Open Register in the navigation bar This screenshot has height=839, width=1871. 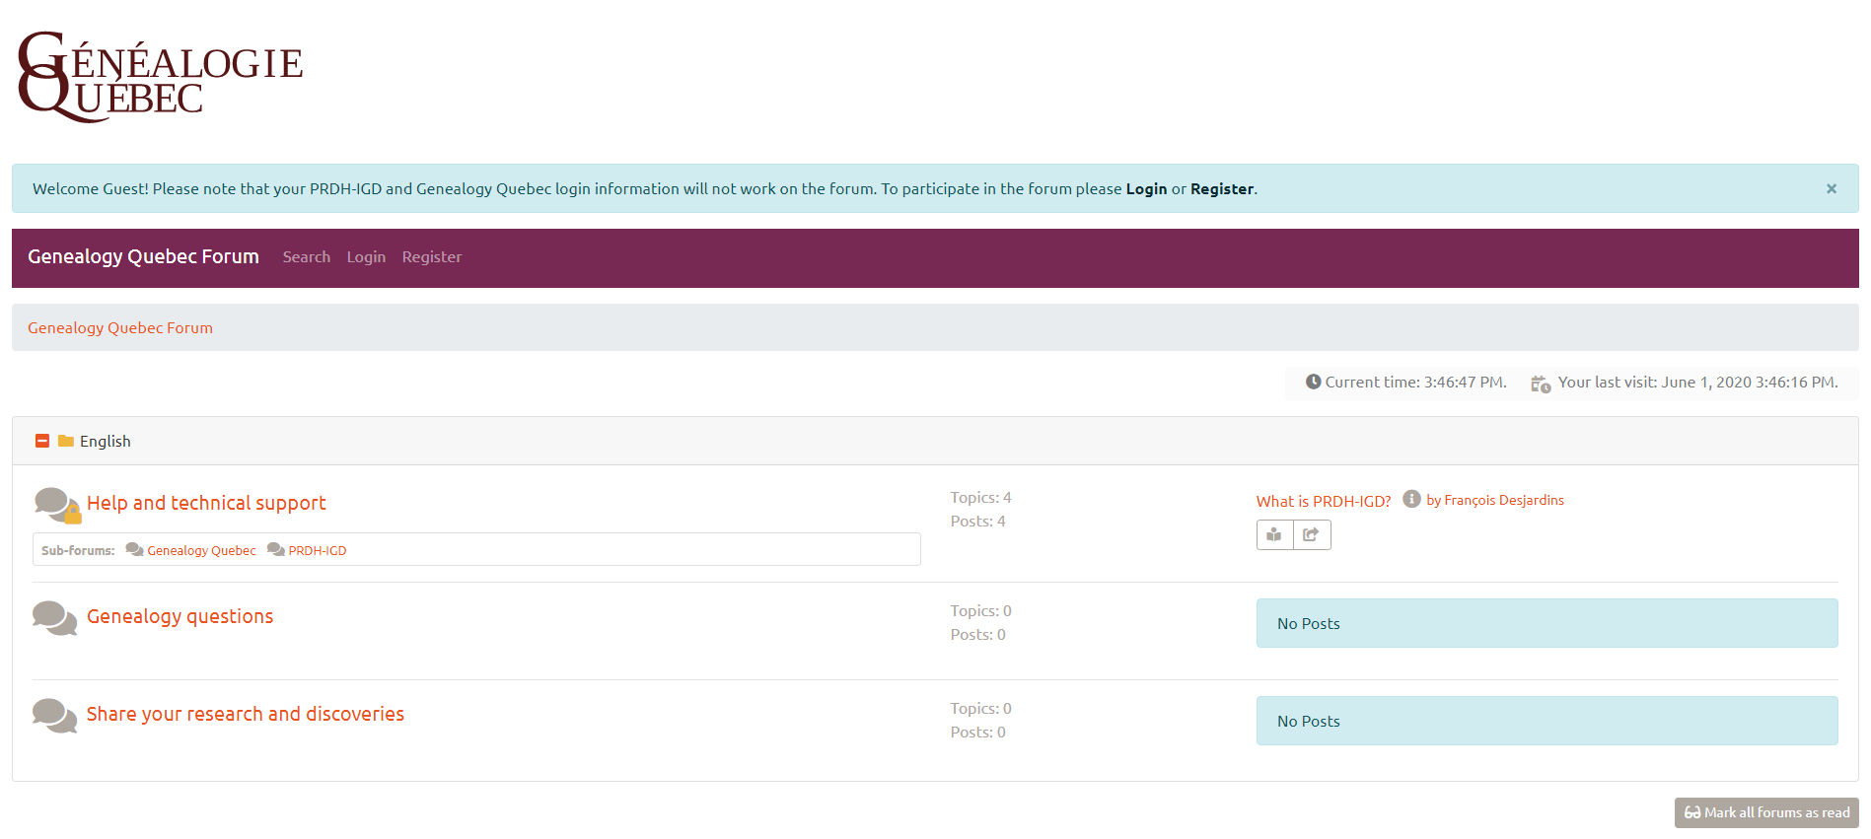432,257
